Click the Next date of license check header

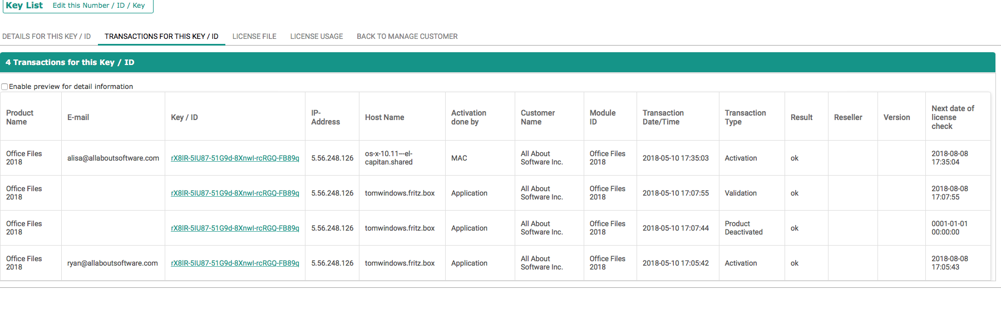(x=953, y=117)
